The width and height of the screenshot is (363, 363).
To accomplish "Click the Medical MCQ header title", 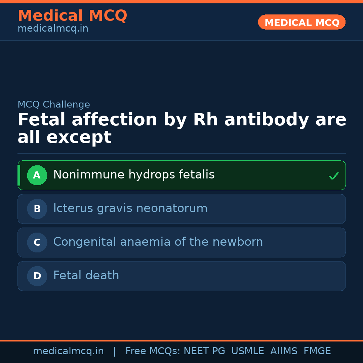I will (72, 16).
